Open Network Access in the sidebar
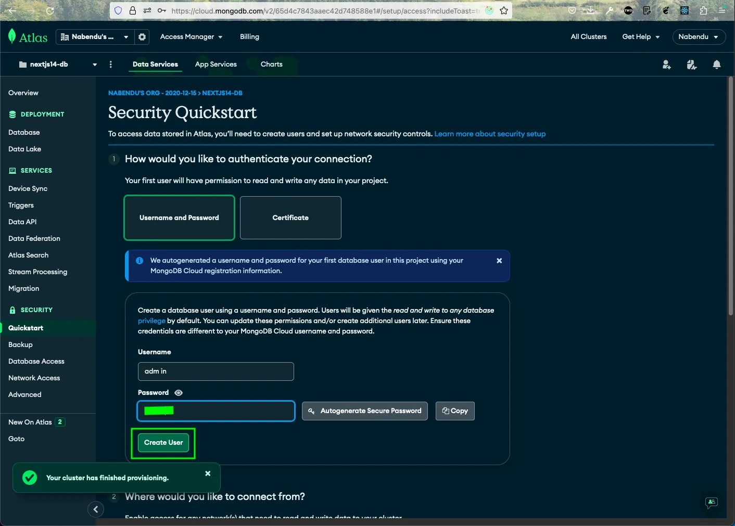Screen dimensions: 735x526 click(34, 378)
